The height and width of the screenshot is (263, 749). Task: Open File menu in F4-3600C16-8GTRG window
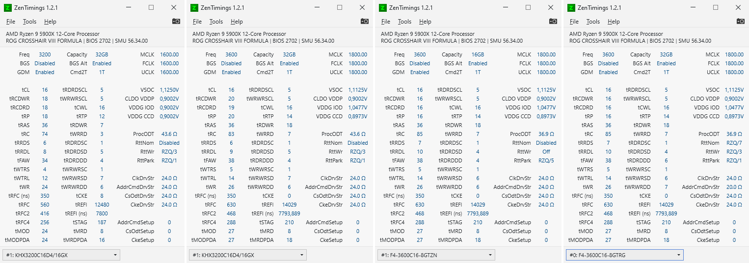click(574, 22)
